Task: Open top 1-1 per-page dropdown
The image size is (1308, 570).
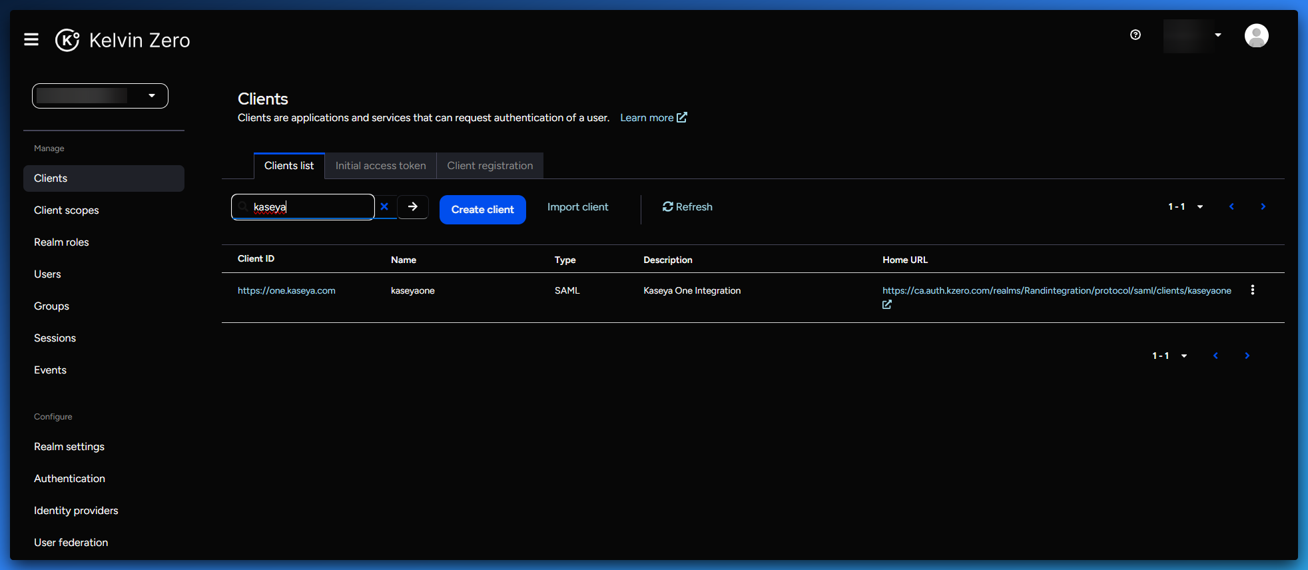Action: pos(1185,206)
